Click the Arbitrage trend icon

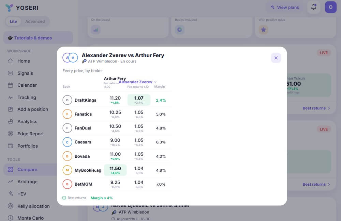click(11, 182)
